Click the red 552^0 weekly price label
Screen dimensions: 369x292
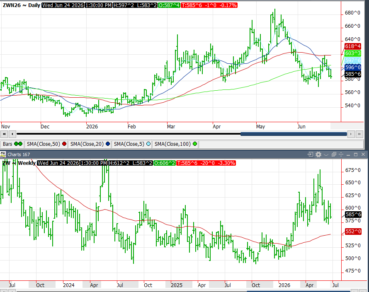tap(353, 232)
